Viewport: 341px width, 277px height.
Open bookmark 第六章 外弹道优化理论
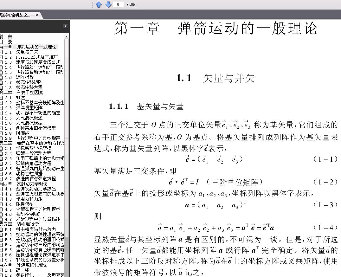[x=24, y=265]
